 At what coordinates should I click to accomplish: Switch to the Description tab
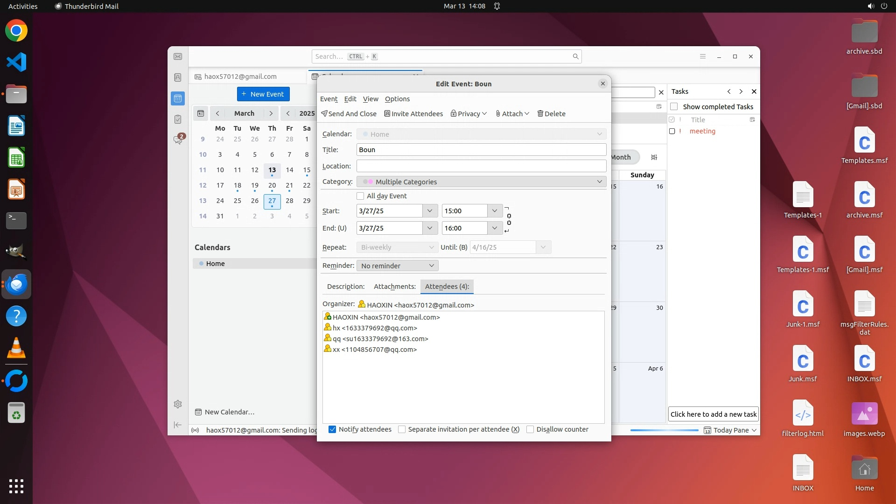345,287
